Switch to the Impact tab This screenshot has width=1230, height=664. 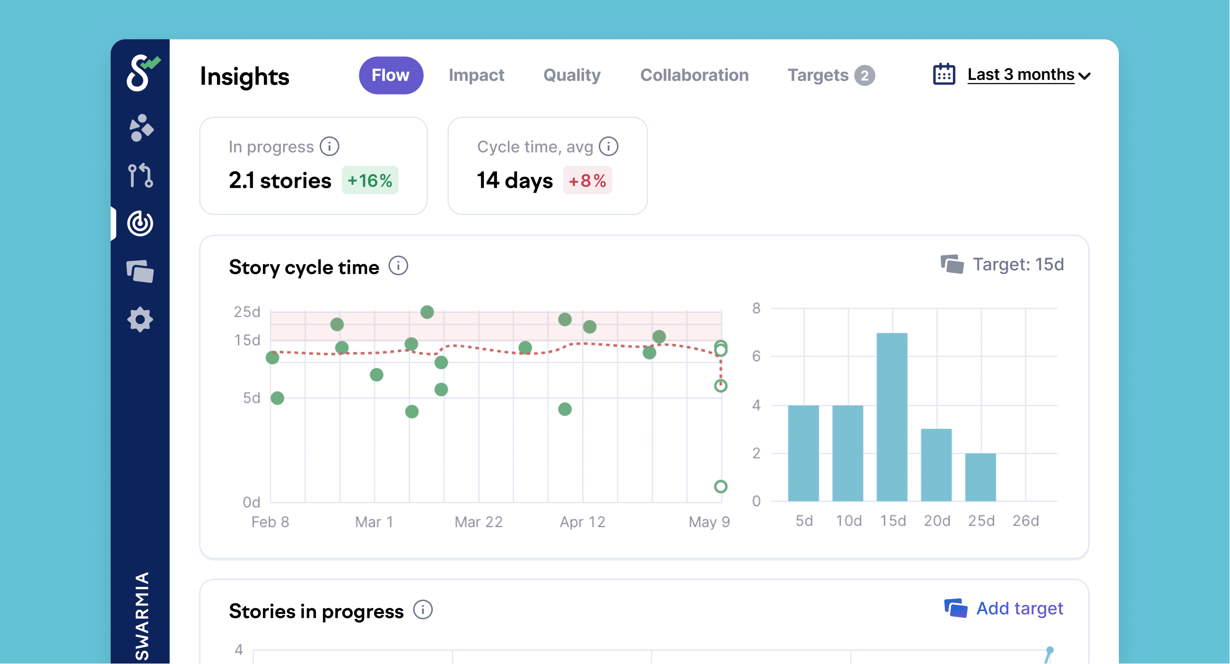(476, 75)
